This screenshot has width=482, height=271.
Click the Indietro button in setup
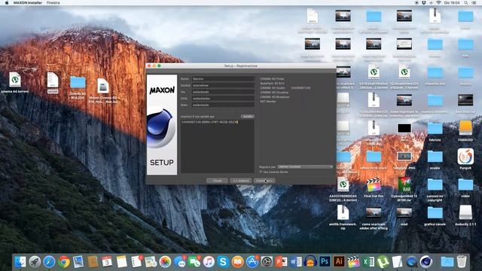241,181
